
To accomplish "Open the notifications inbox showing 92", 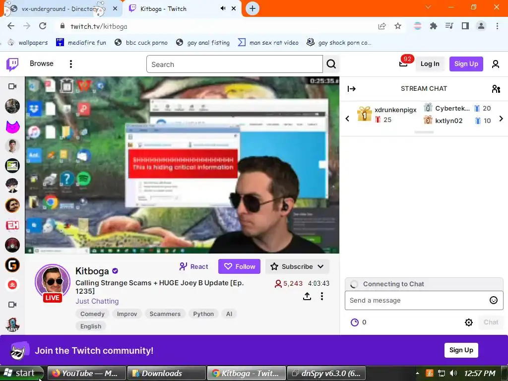I will coord(403,63).
